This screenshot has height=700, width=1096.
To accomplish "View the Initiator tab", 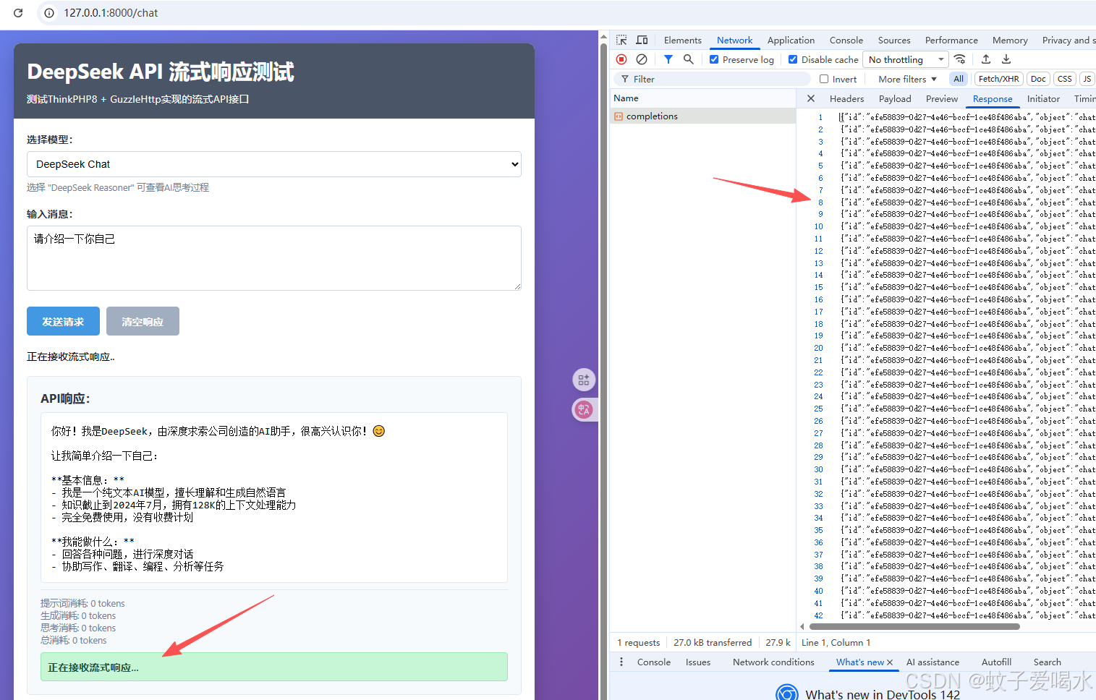I will point(1043,98).
